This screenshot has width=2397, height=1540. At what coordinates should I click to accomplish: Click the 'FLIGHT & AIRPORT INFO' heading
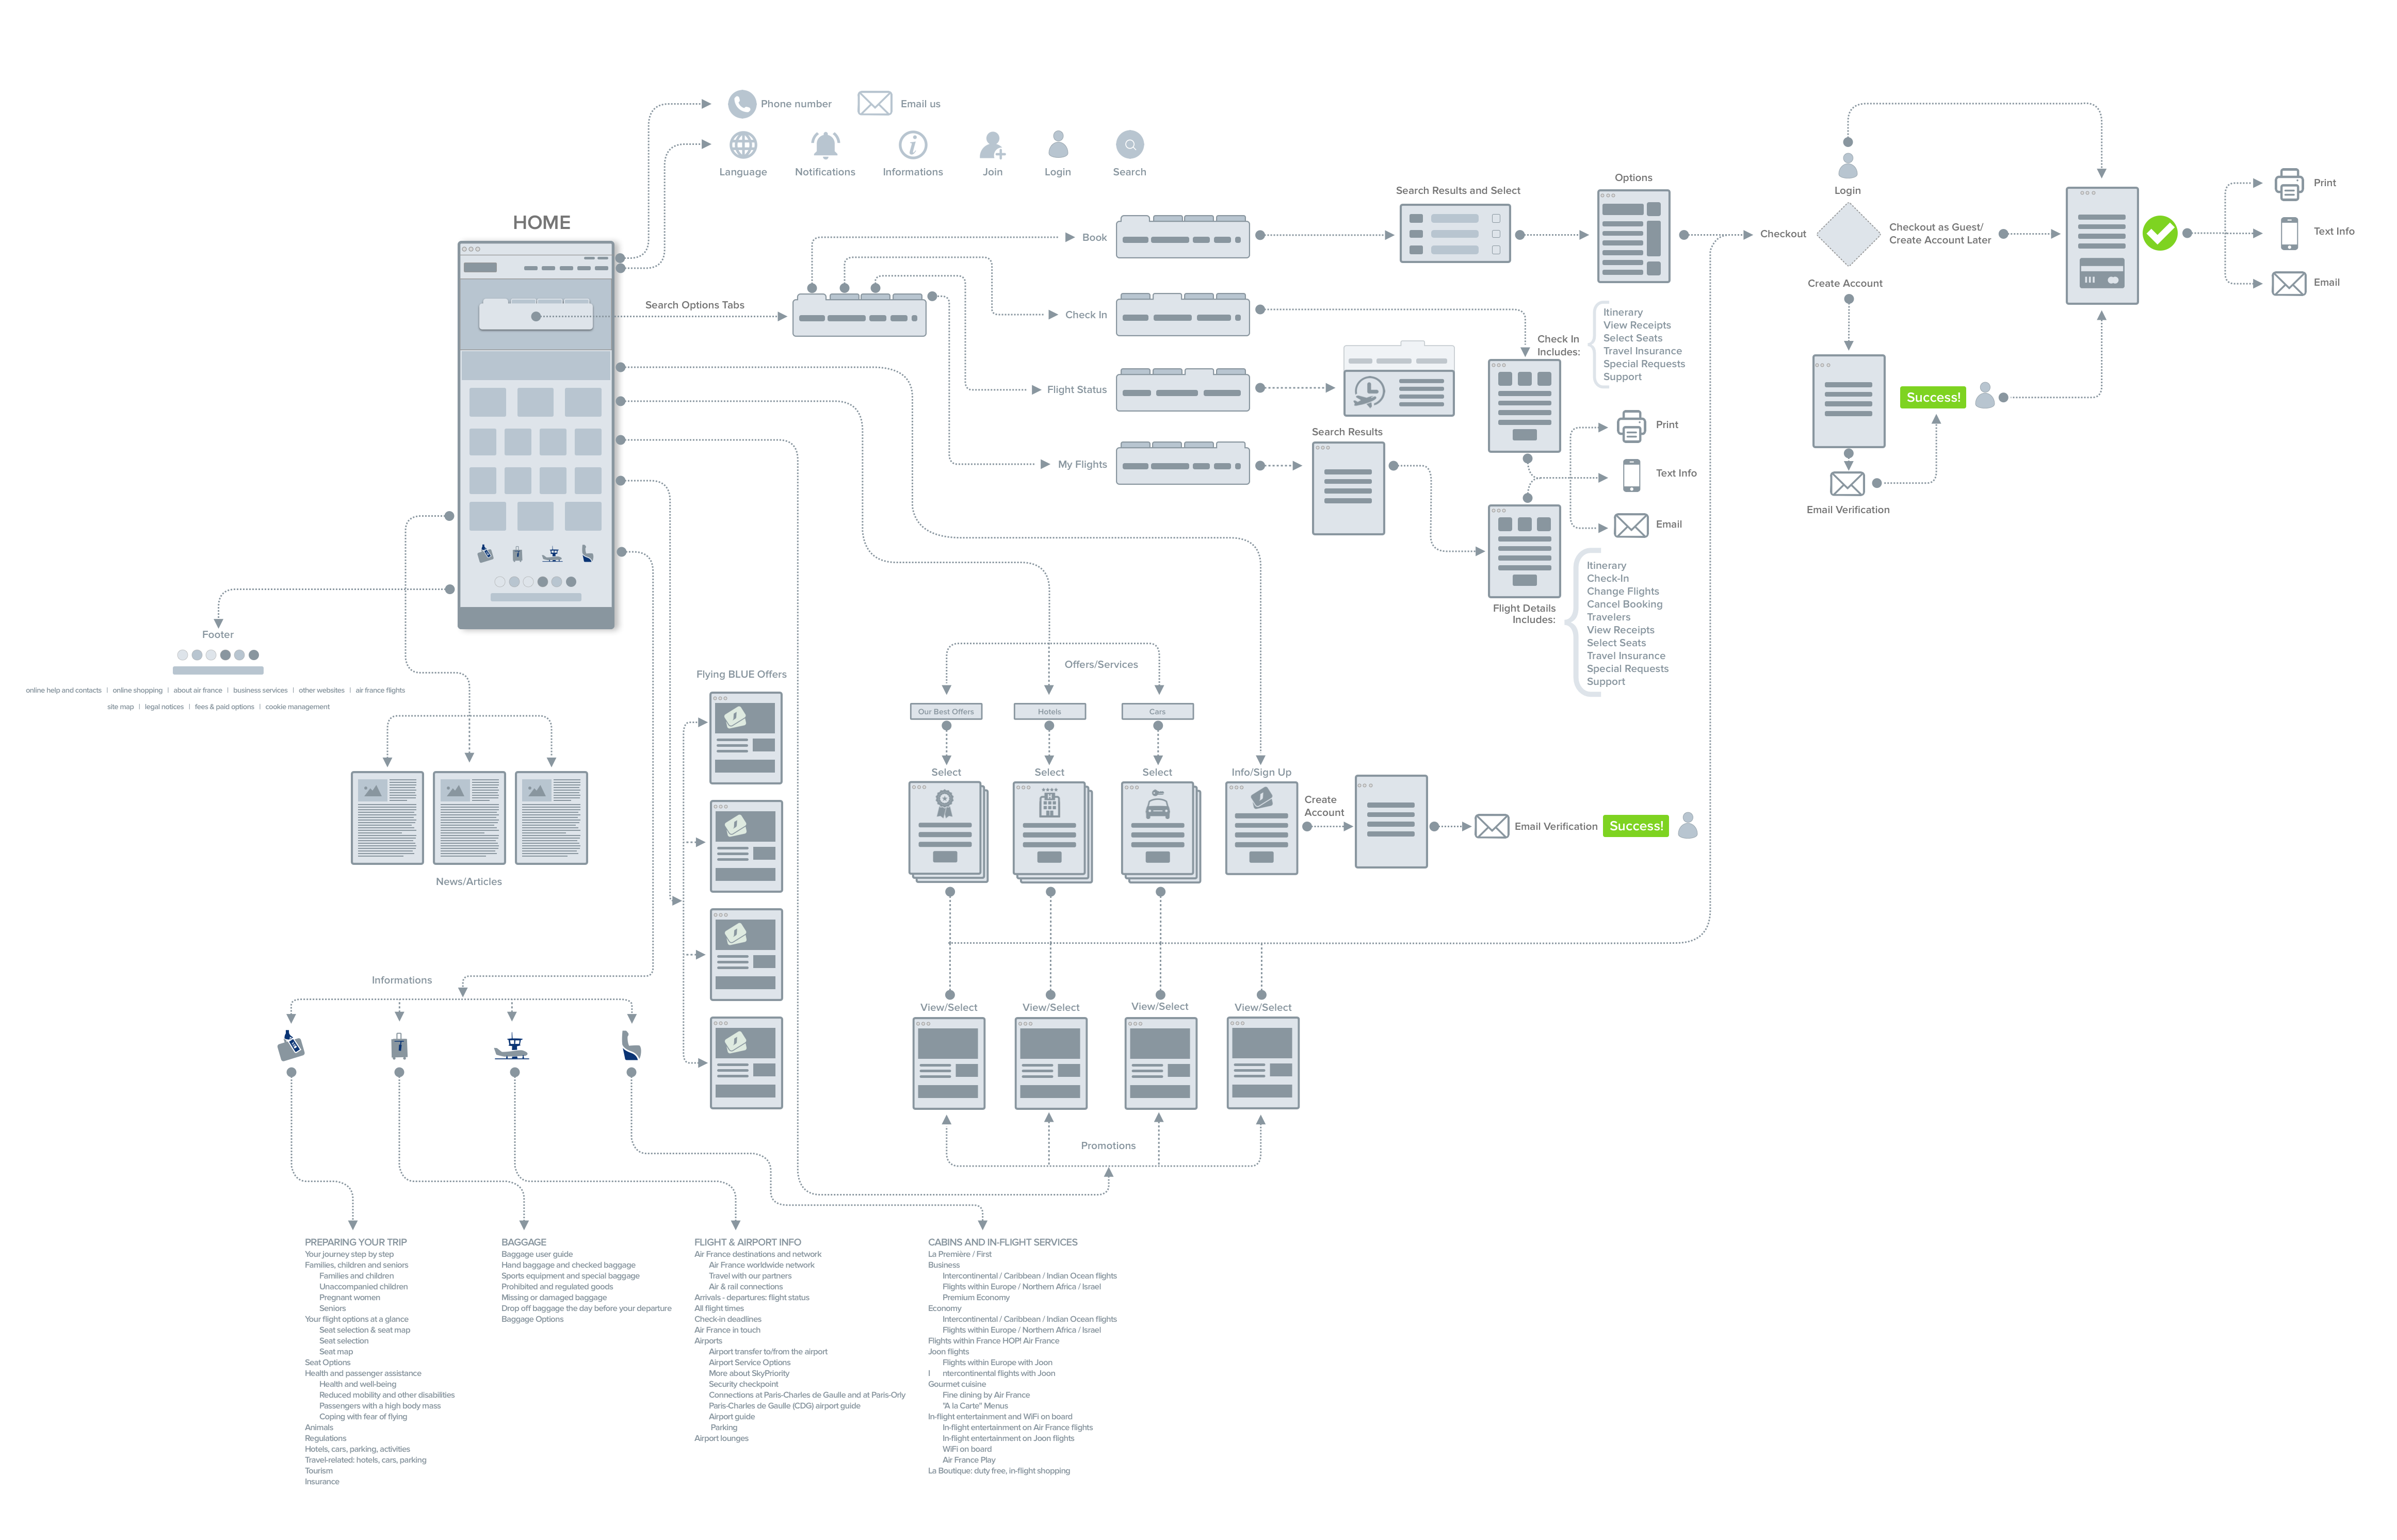(747, 1242)
